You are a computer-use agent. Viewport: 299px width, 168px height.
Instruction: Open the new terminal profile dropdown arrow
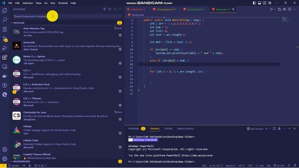[x=270, y=129]
